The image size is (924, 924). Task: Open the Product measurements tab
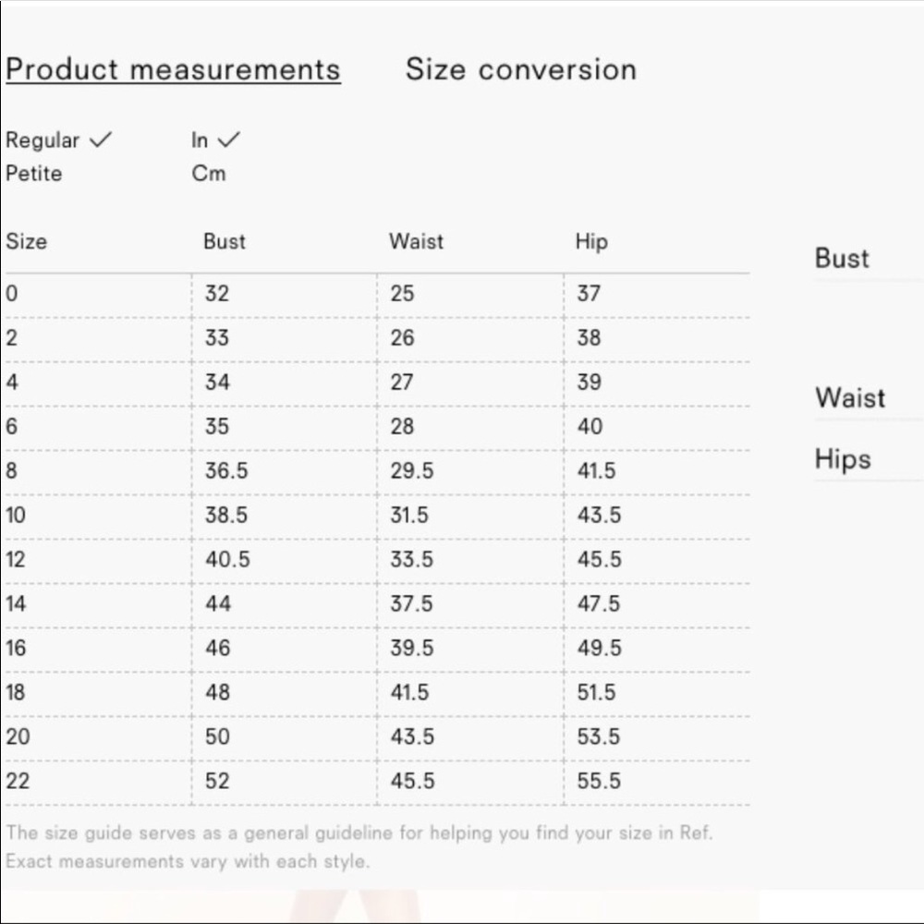point(174,69)
